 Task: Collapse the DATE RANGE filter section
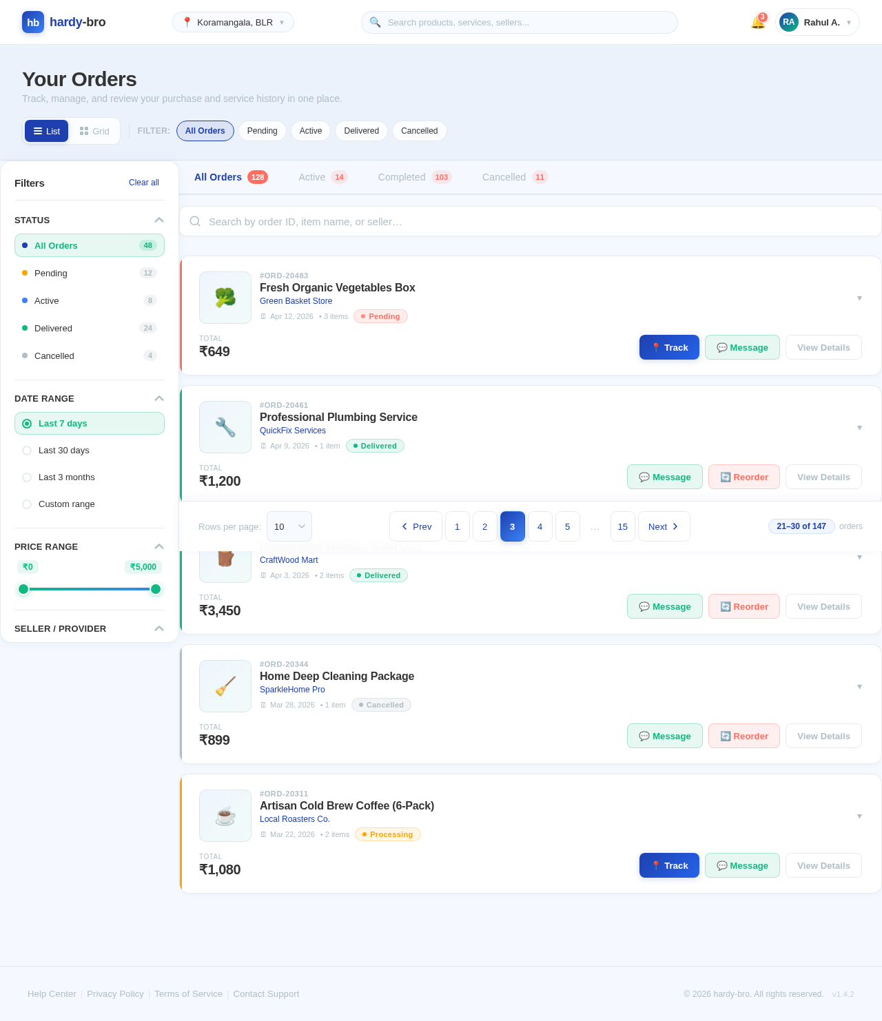click(159, 398)
